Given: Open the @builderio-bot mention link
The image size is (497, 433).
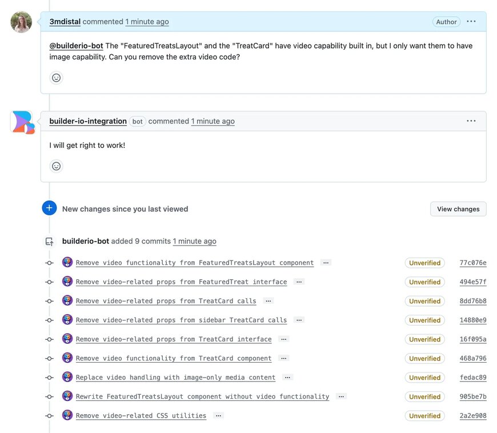Looking at the screenshot, I should point(75,46).
